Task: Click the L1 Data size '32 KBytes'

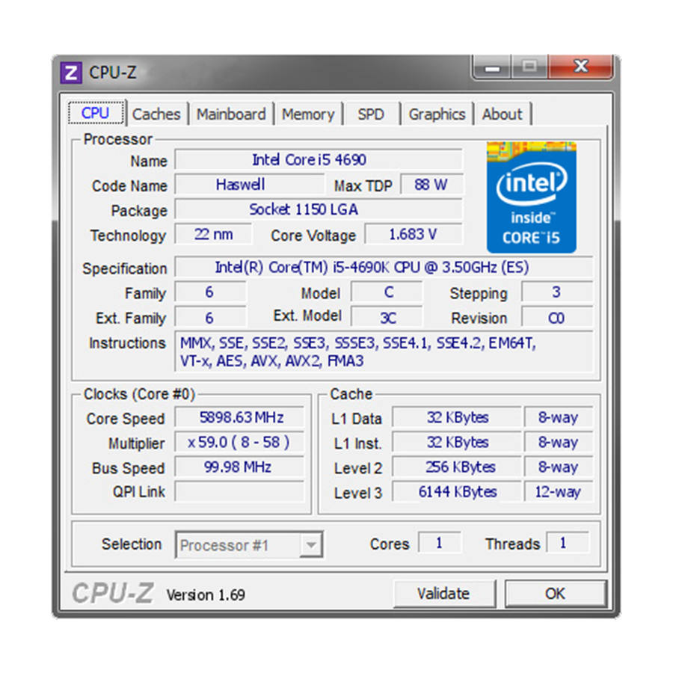Action: point(457,417)
